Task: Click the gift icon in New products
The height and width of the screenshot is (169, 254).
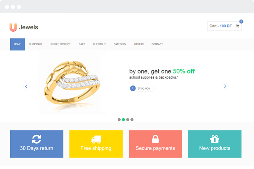Action: tap(215, 139)
